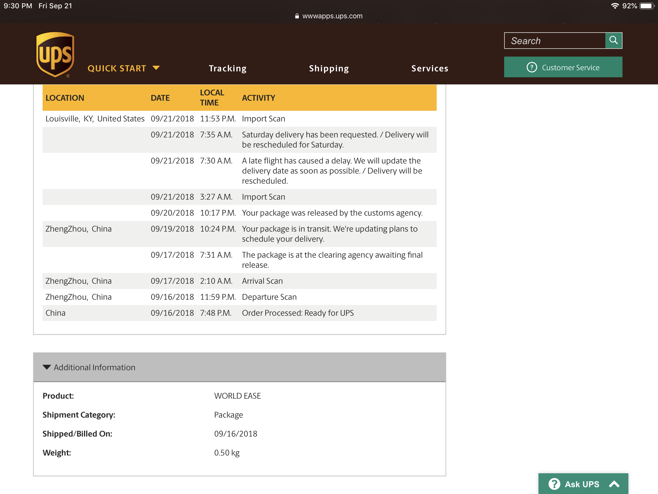The image size is (658, 494).
Task: Focus the Search input field
Action: 555,41
